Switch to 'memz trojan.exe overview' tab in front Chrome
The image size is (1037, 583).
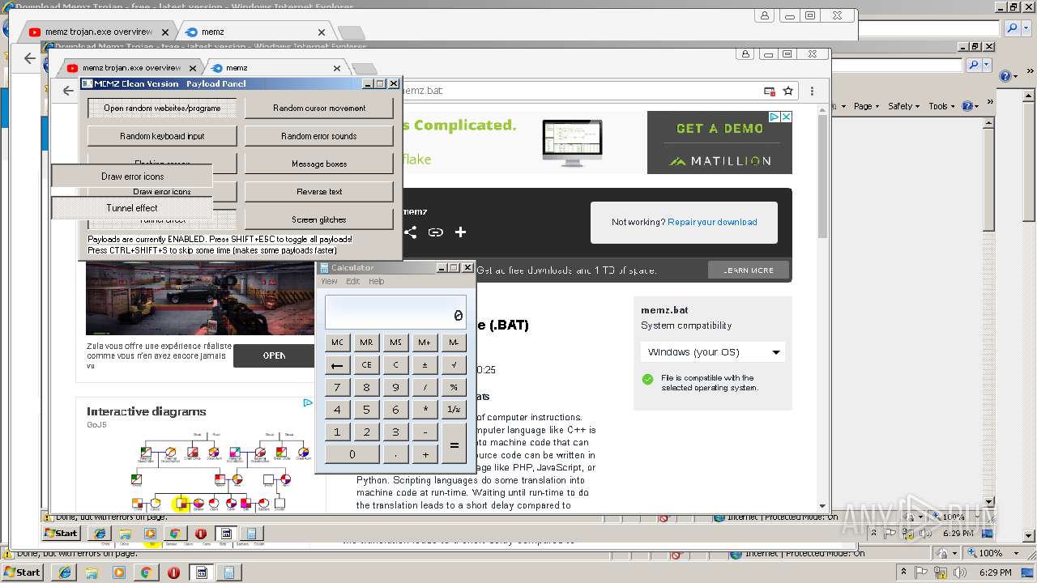[x=130, y=68]
